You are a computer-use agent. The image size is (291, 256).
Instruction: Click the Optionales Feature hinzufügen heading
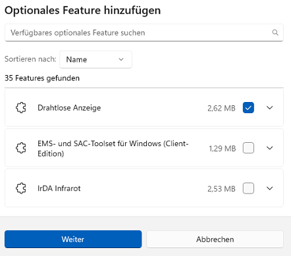click(x=83, y=11)
